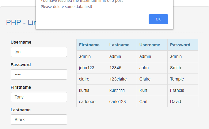Select the claire table cell
The height and width of the screenshot is (129, 209).
point(84,79)
